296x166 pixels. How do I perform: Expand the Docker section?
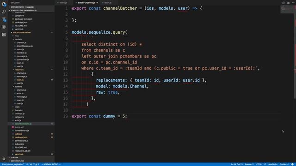click(14, 158)
